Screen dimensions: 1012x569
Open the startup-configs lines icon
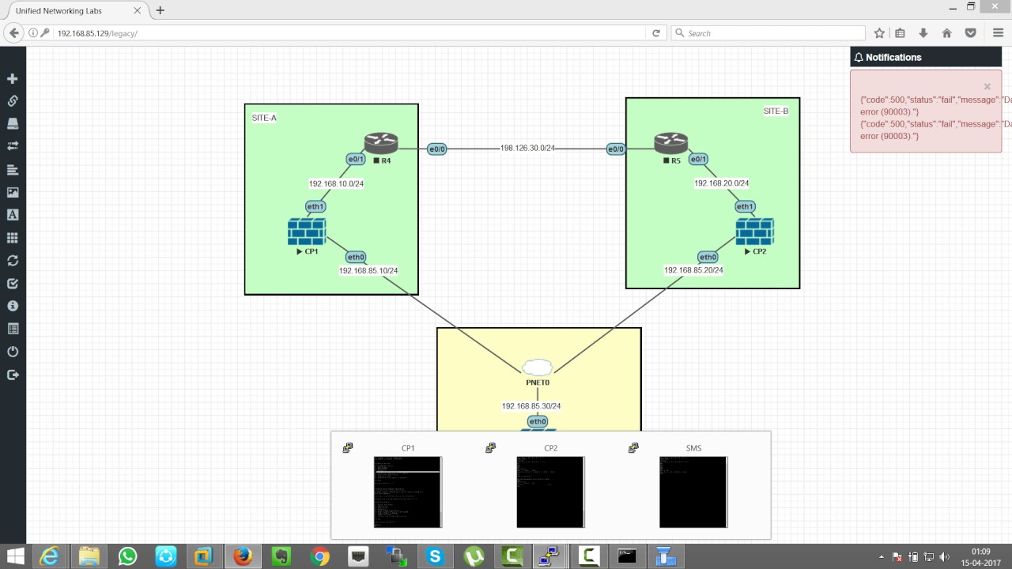pyautogui.click(x=13, y=169)
